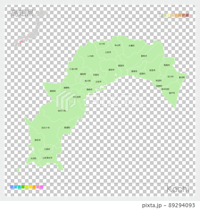Select the 北川村 label on the map
The image size is (200, 209).
click(x=171, y=77)
